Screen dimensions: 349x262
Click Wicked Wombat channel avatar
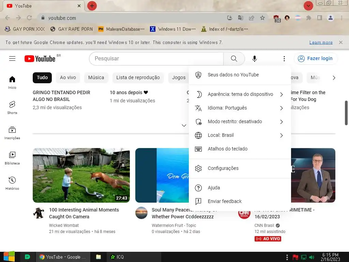point(39,213)
